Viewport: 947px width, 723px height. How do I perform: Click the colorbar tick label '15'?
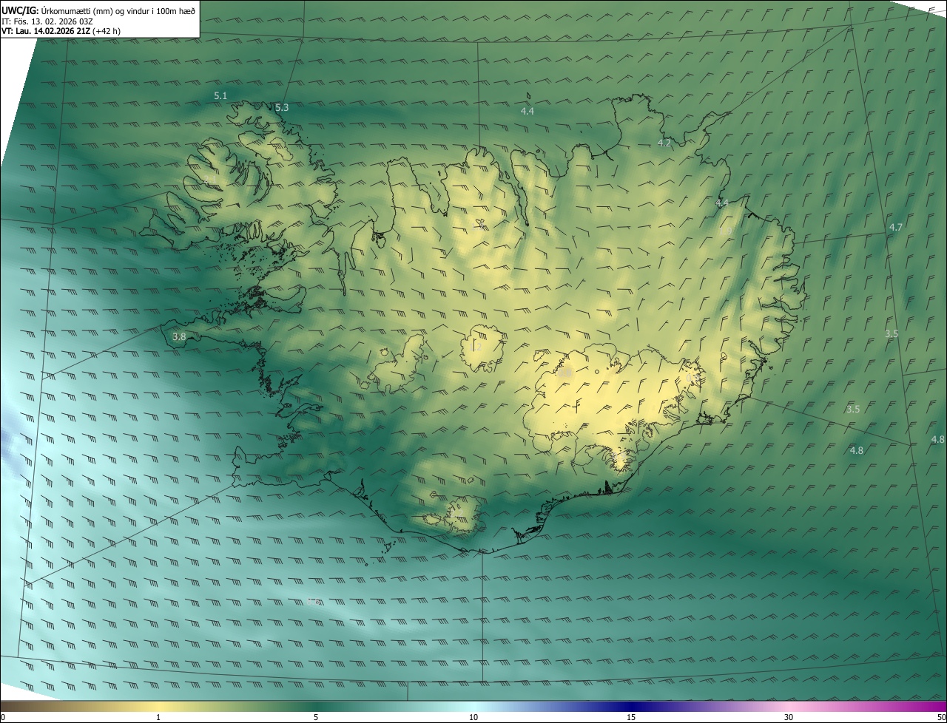coord(631,717)
